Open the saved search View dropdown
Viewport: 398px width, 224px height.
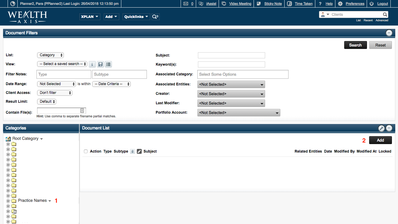tap(62, 64)
